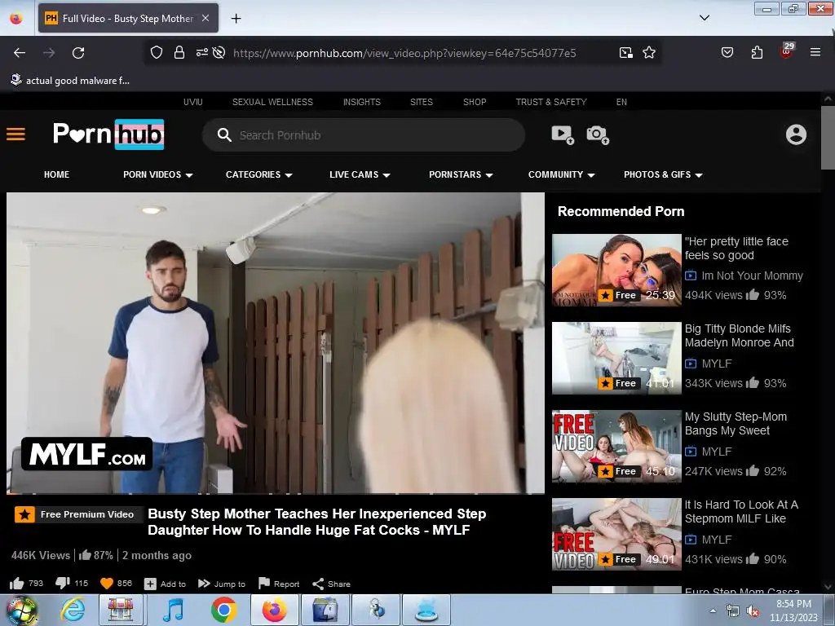Click the browser Back arrow
This screenshot has height=626, width=835.
click(20, 53)
